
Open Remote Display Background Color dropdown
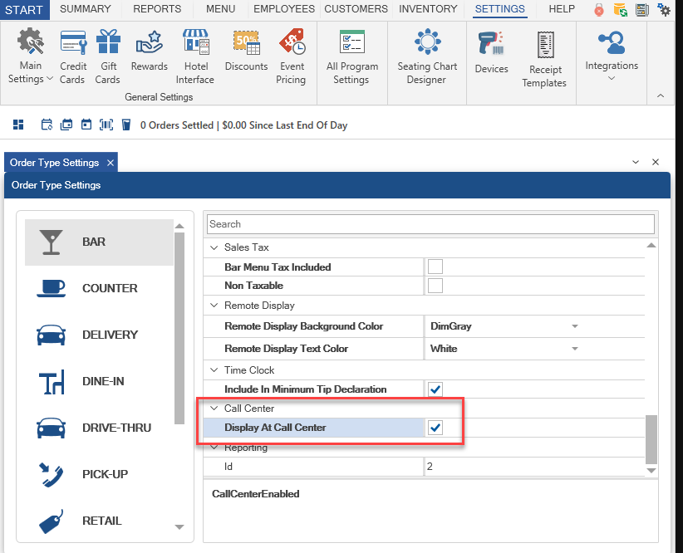574,326
